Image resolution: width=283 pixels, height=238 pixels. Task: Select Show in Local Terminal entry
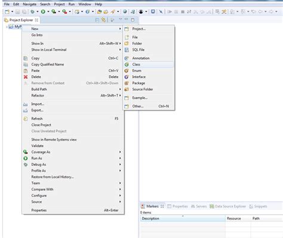72,50
